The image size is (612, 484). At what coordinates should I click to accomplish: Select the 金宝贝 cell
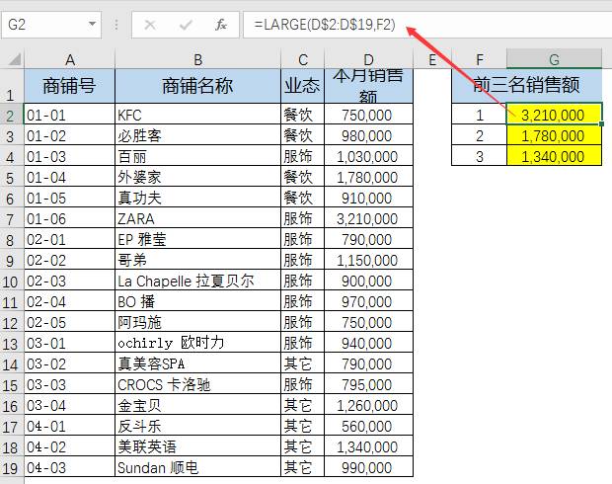coord(197,404)
